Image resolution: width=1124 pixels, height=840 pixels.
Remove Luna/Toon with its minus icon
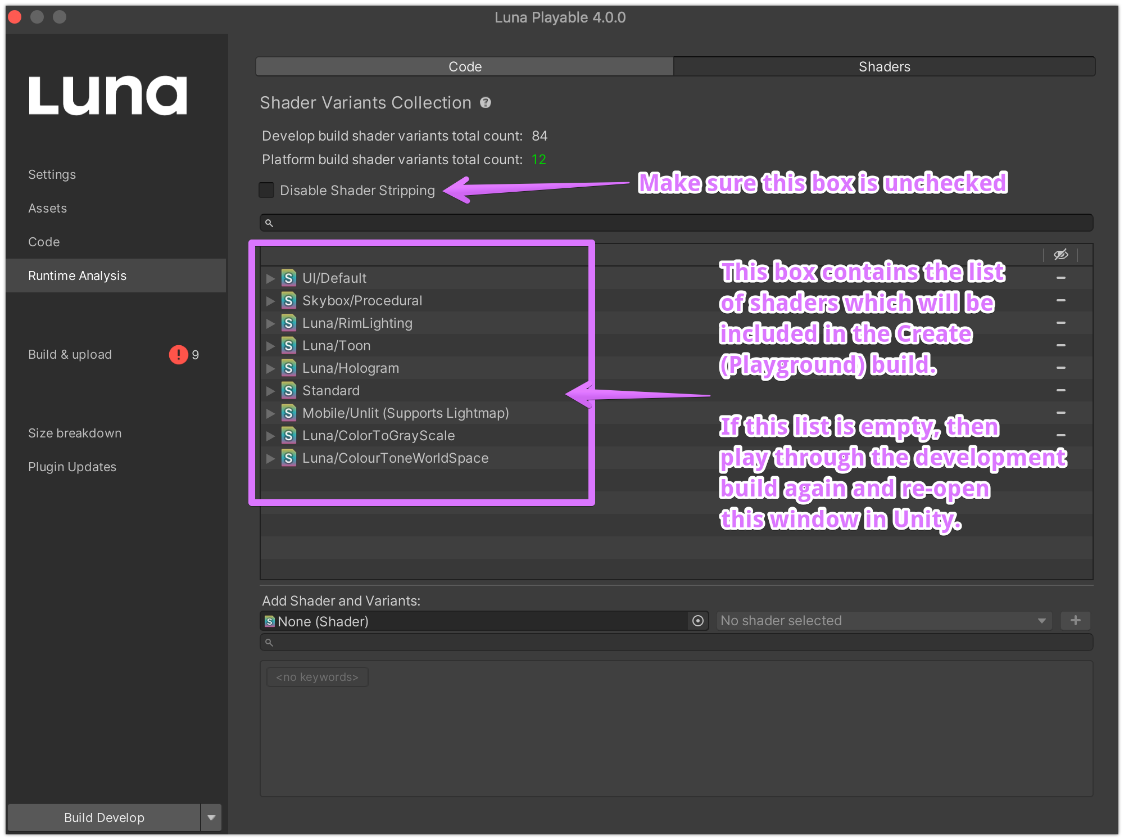pos(1061,345)
